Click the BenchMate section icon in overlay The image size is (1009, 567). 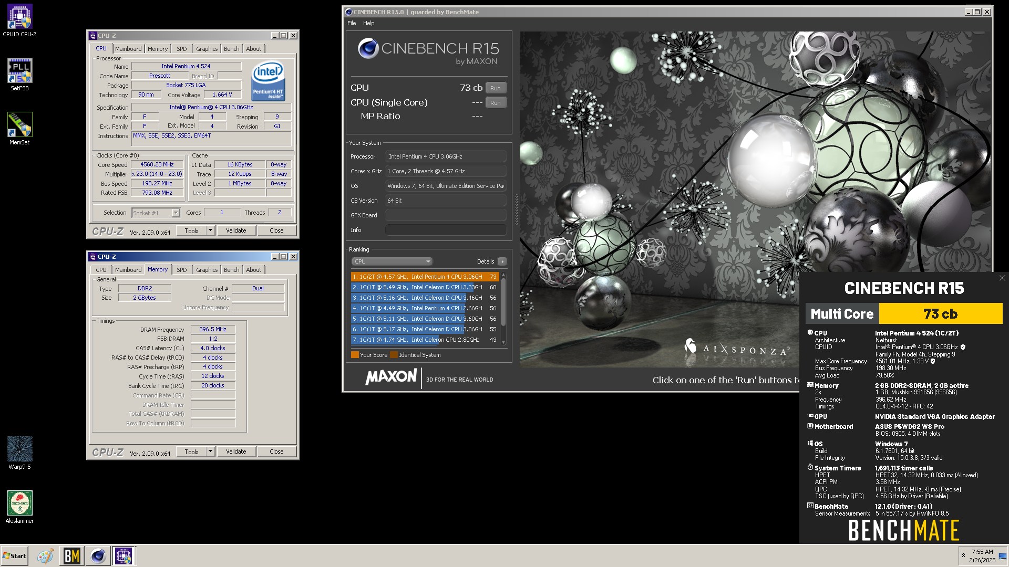point(810,506)
